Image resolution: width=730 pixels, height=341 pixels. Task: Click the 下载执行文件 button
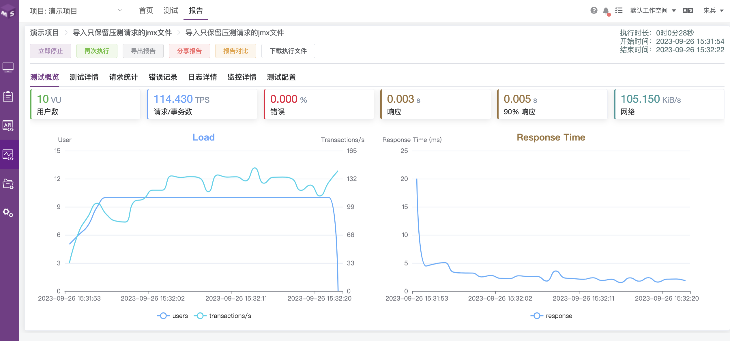pyautogui.click(x=288, y=51)
